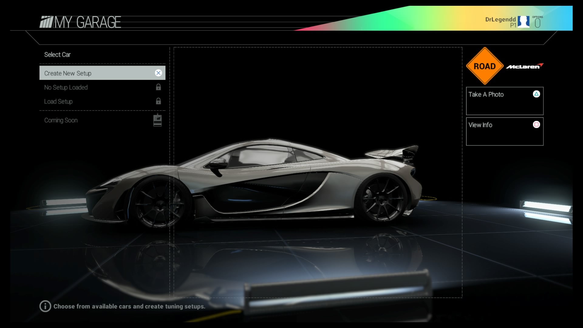The width and height of the screenshot is (583, 328).
Task: Click the DrLegendd player avatar icon
Action: tap(523, 22)
